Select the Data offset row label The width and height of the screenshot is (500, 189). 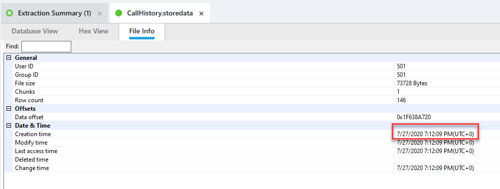pos(29,117)
